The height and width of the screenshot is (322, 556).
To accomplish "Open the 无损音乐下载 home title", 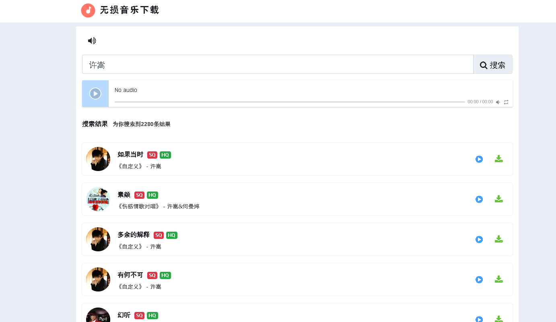I will tap(129, 10).
